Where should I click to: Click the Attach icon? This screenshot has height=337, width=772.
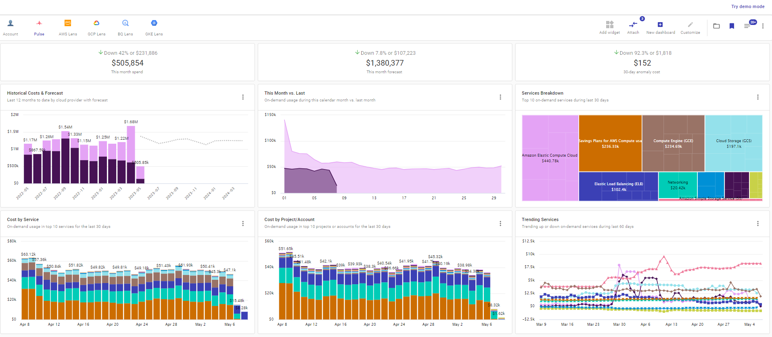(x=633, y=25)
